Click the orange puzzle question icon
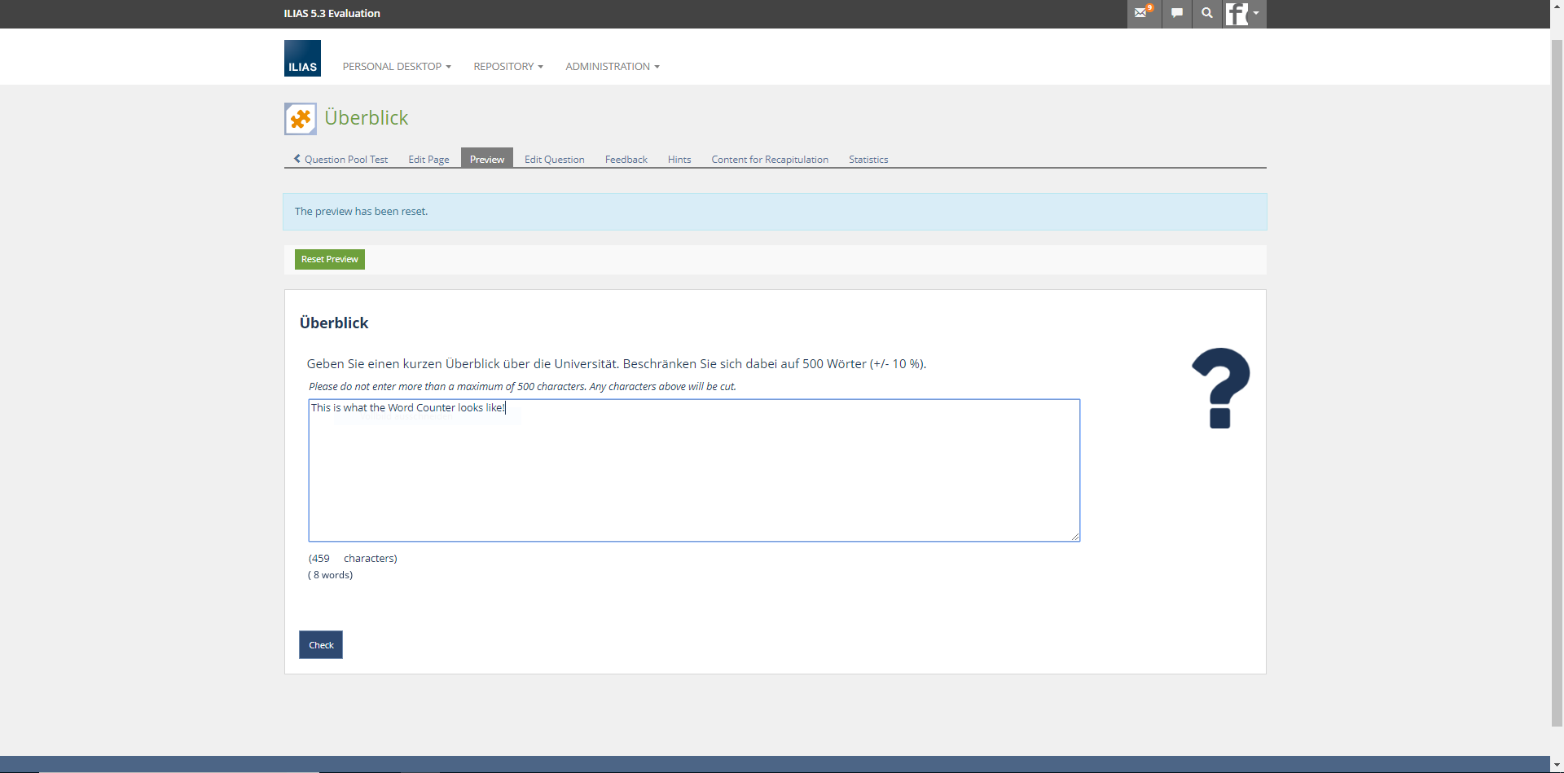The height and width of the screenshot is (773, 1564). 301,119
